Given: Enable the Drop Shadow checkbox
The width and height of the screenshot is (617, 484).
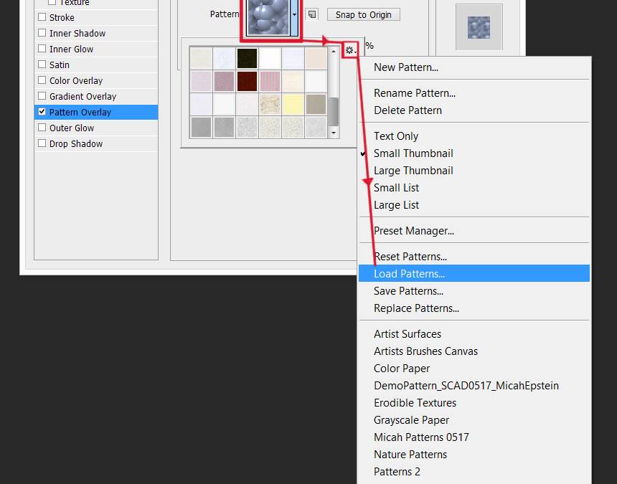Looking at the screenshot, I should [42, 143].
